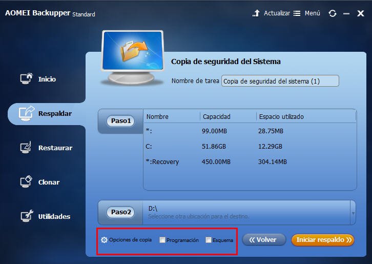
Task: Enable the Programación checkbox
Action: (162, 240)
